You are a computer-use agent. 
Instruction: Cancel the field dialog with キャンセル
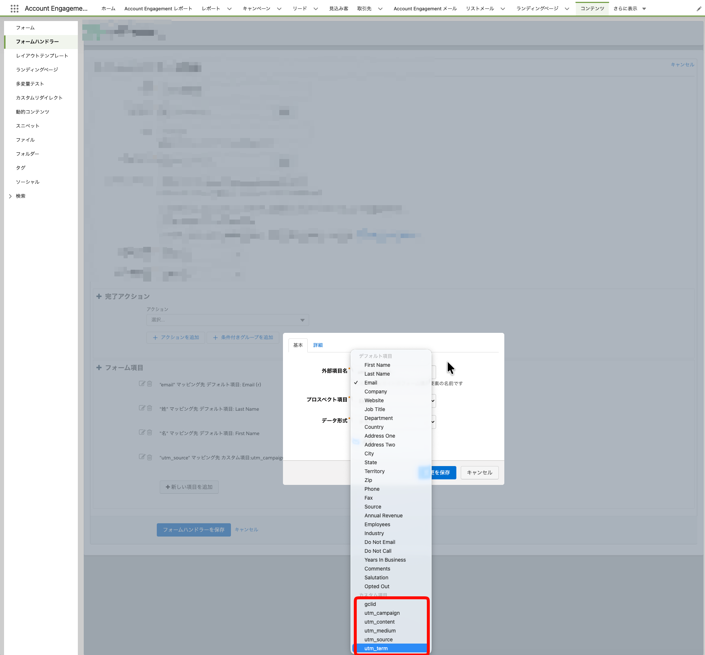(480, 473)
